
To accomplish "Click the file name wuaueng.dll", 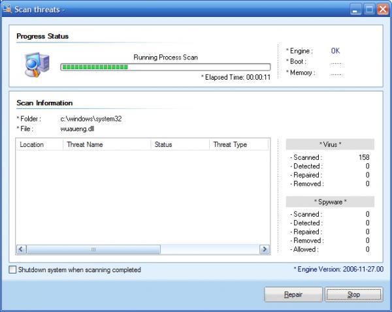I will pyautogui.click(x=77, y=129).
